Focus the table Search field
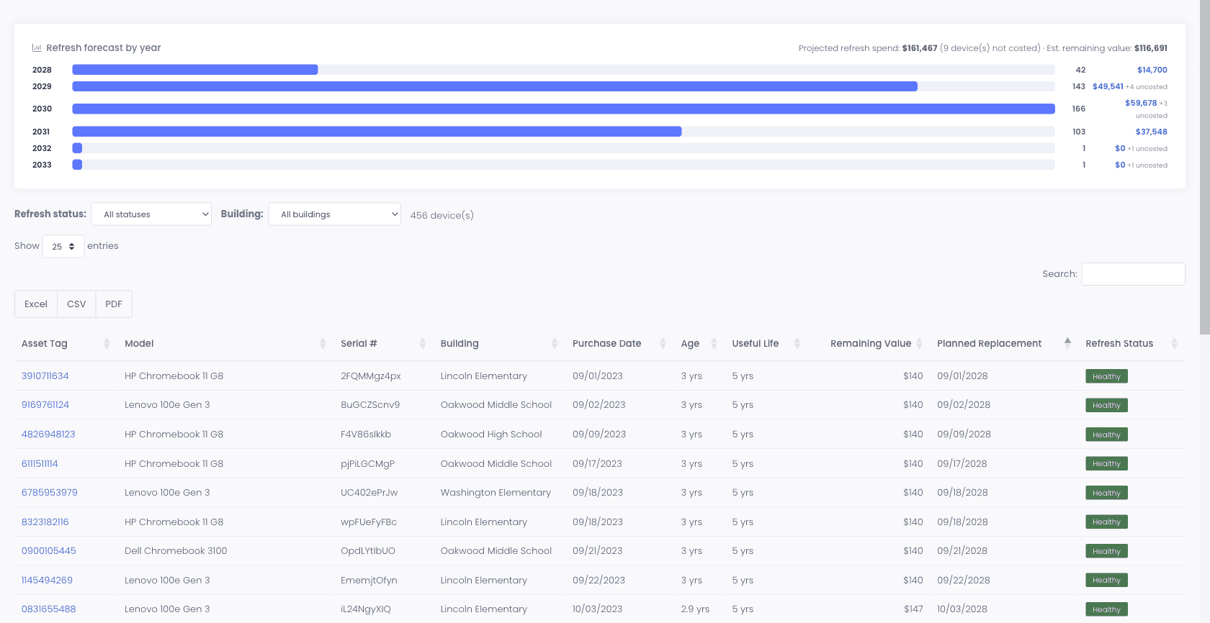 pyautogui.click(x=1133, y=274)
